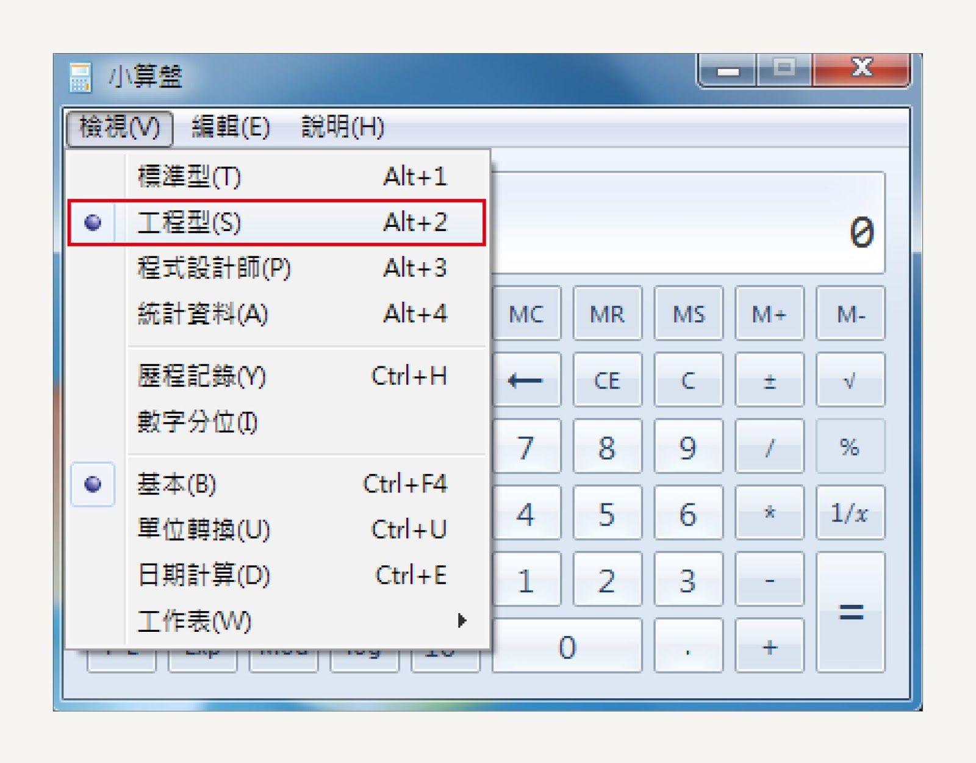Click the MS memory store button

tap(689, 313)
